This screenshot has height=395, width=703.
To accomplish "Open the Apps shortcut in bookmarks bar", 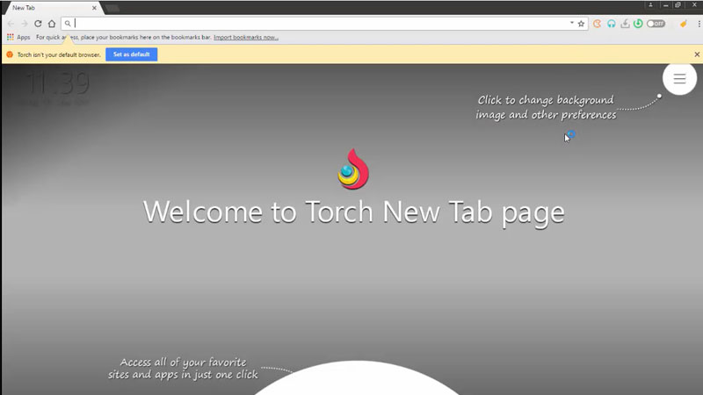I will 18,37.
